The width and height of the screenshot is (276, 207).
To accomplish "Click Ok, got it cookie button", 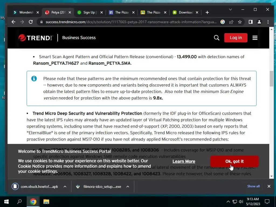I will coord(234,161).
